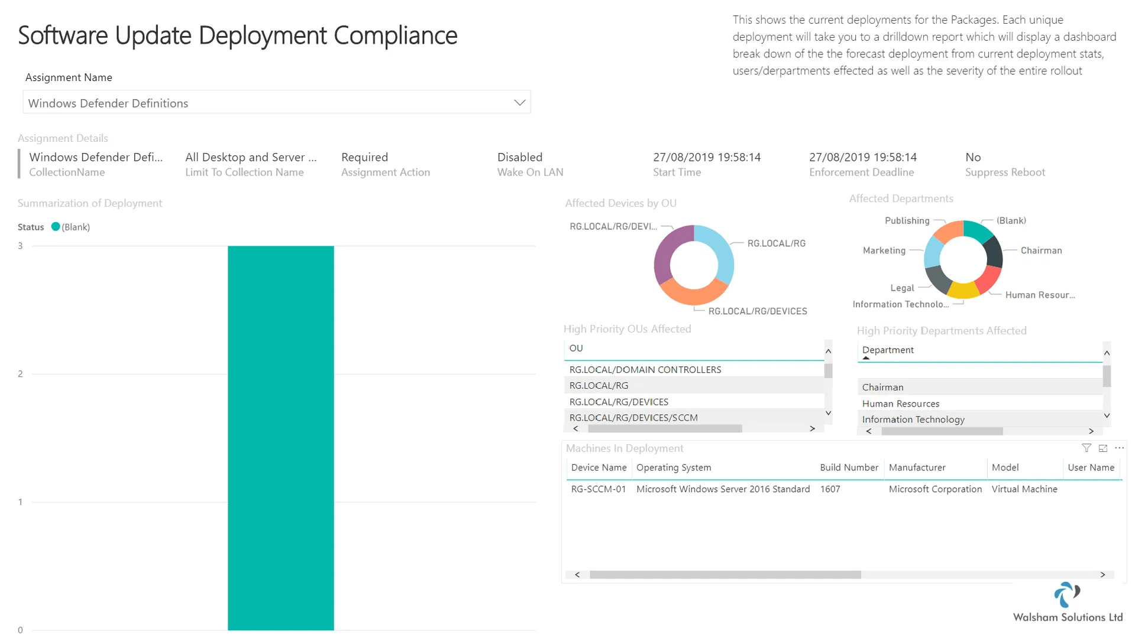Open more options ellipsis on the machines table
1135x638 pixels.
coord(1119,448)
